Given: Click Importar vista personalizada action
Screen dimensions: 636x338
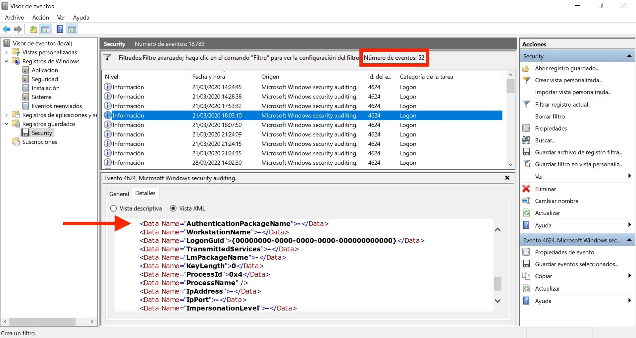Looking at the screenshot, I should 573,92.
